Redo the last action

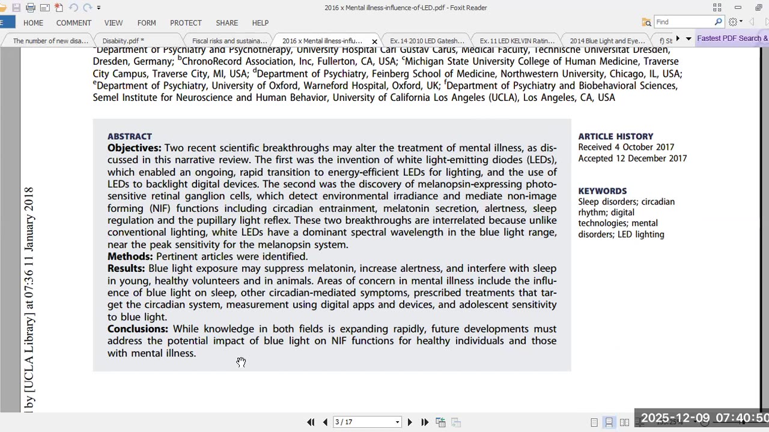click(88, 8)
